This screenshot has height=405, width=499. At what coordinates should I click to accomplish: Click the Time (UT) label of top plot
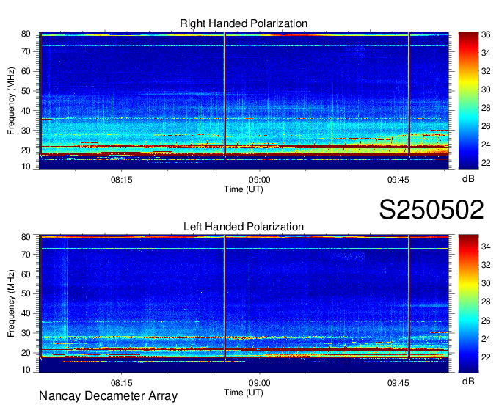(244, 189)
